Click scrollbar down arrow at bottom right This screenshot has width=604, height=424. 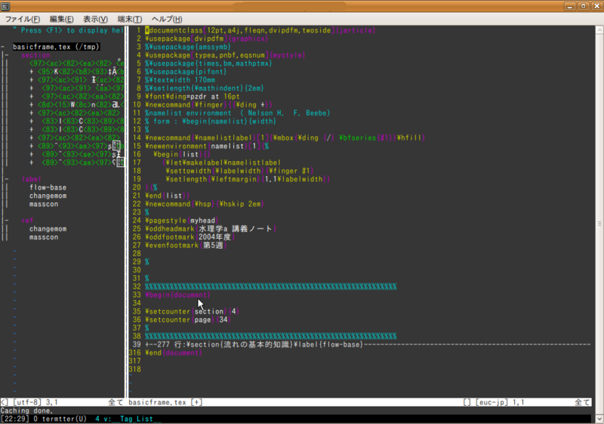point(599,419)
